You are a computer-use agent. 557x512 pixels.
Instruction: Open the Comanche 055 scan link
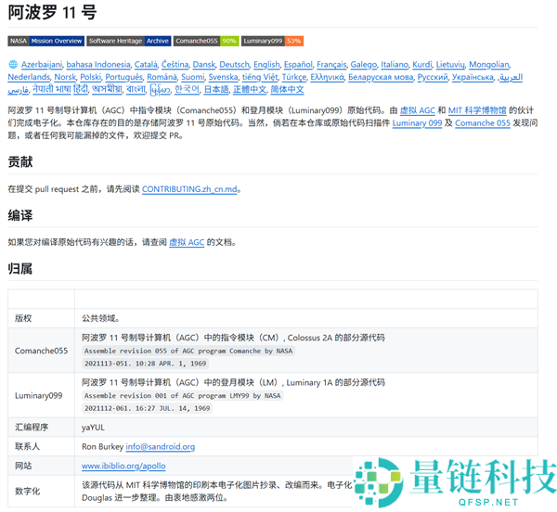point(483,123)
